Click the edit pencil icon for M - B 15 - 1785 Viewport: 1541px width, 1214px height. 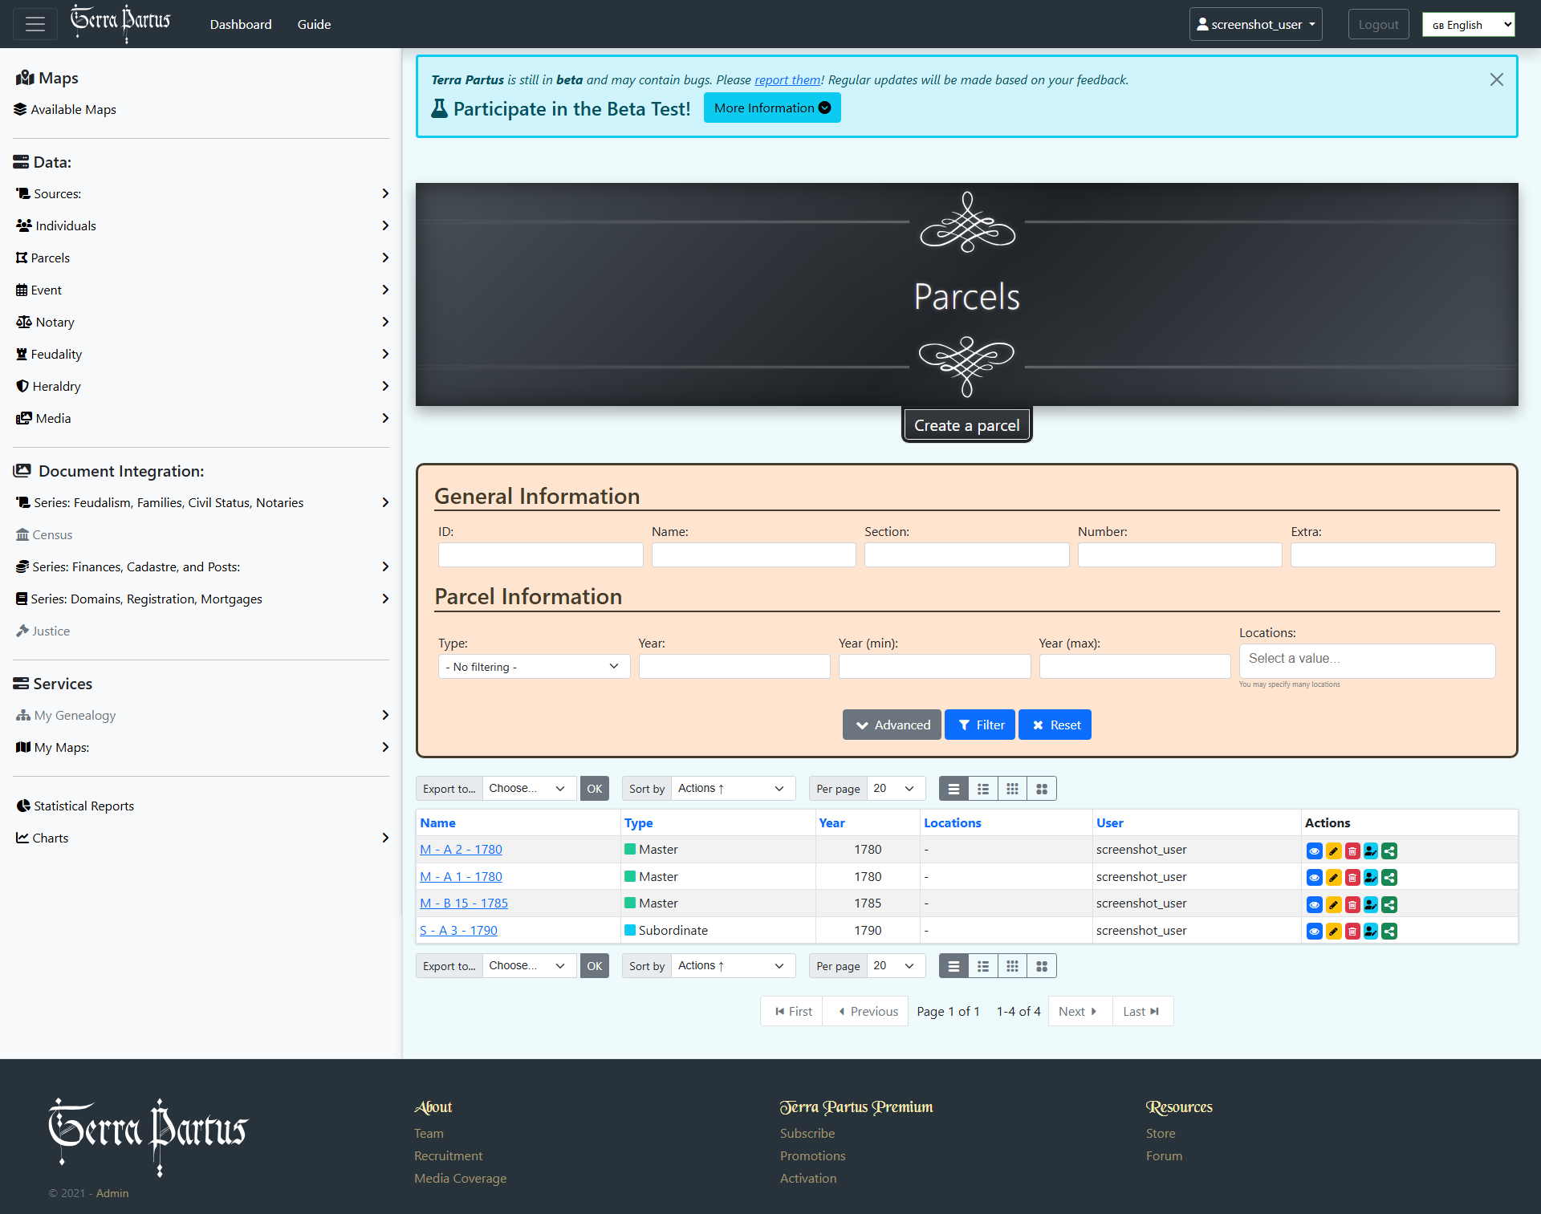(x=1333, y=905)
